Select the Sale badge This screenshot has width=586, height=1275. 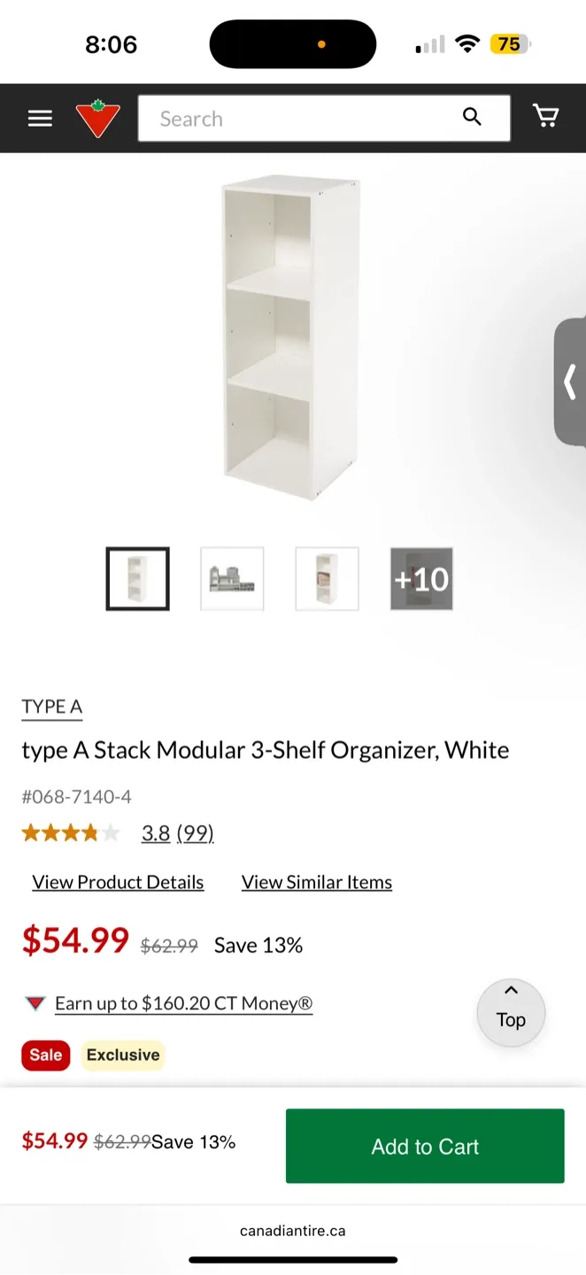tap(45, 1055)
